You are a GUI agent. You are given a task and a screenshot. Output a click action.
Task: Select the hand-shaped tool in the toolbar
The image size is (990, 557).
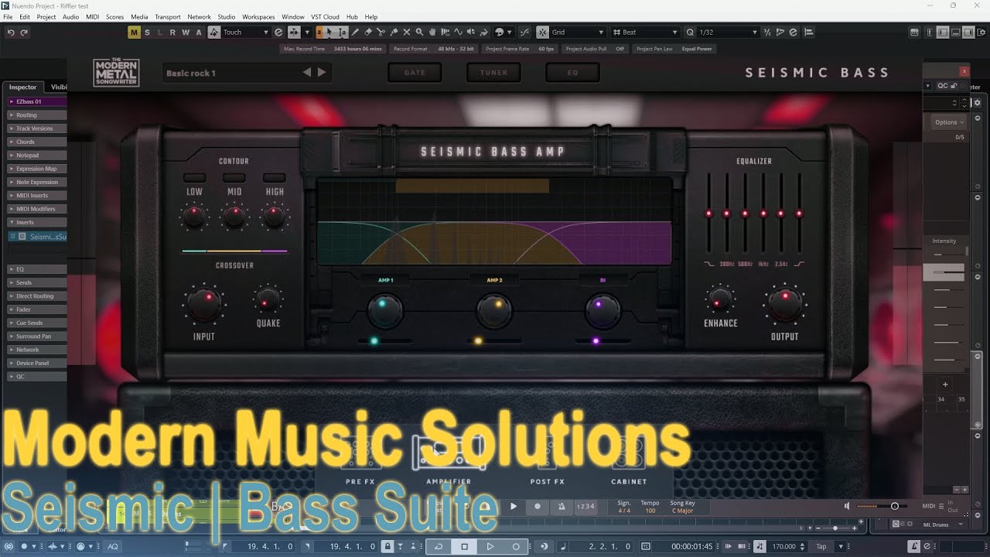click(432, 32)
